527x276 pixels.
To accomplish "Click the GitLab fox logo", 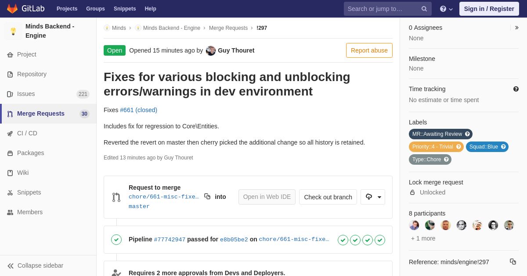I will pyautogui.click(x=12, y=9).
